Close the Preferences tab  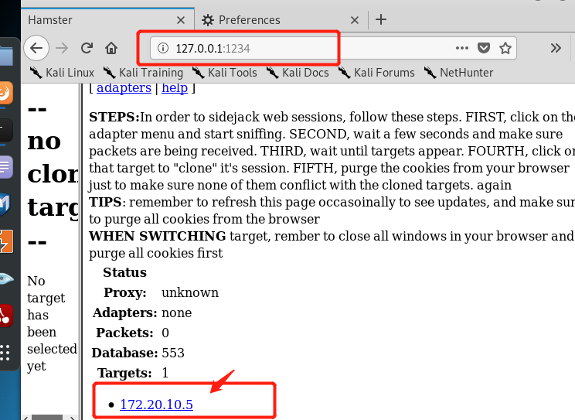point(354,20)
